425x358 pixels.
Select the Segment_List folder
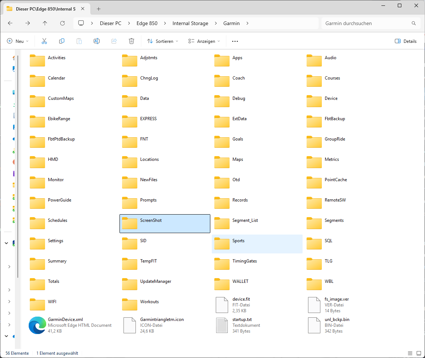coord(257,224)
